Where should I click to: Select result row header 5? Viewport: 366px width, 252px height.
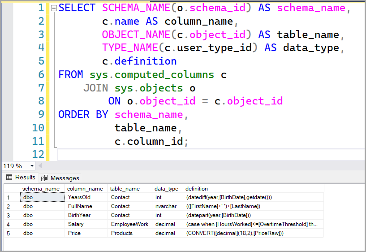pos(12,233)
